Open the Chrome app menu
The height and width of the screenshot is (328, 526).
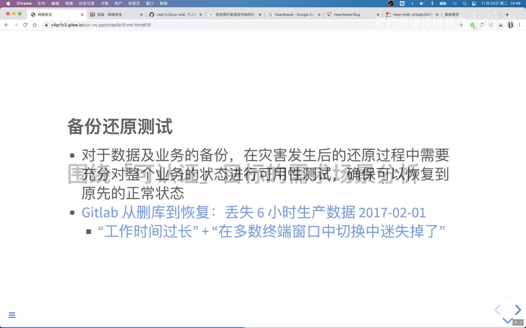(x=24, y=3)
